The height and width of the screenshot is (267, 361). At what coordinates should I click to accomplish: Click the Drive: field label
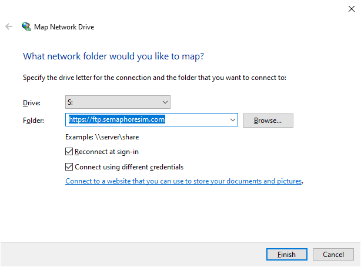(x=31, y=103)
